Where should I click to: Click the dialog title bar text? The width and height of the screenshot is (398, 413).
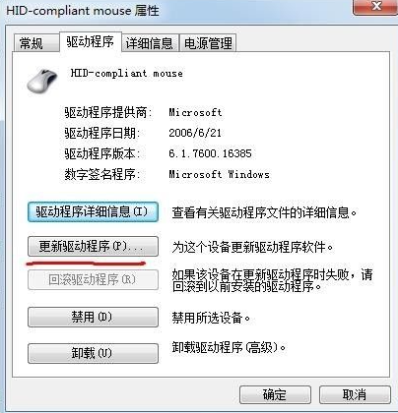pyautogui.click(x=83, y=10)
